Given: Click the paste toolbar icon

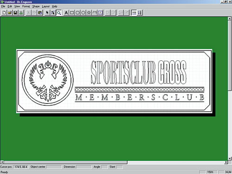Looking at the screenshot, I should click(40, 13).
